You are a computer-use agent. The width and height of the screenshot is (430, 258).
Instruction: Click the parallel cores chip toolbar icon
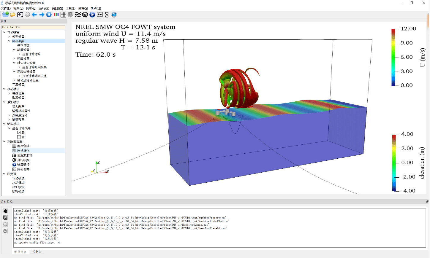(85, 15)
